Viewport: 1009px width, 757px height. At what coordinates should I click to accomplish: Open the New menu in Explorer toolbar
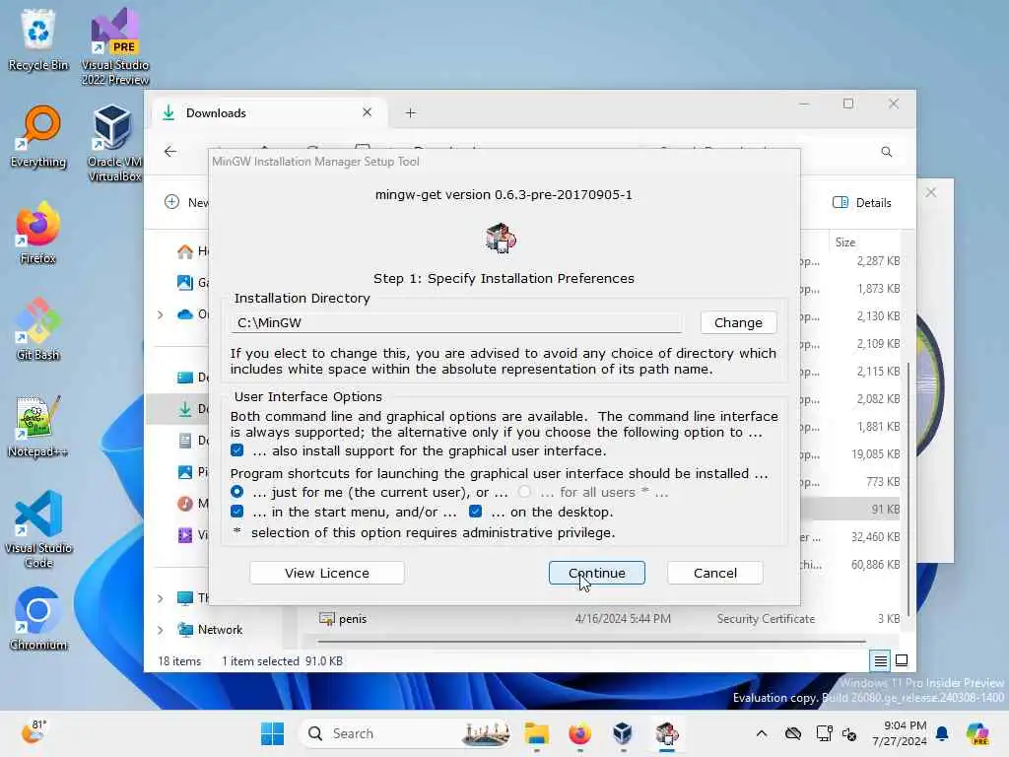(x=187, y=202)
